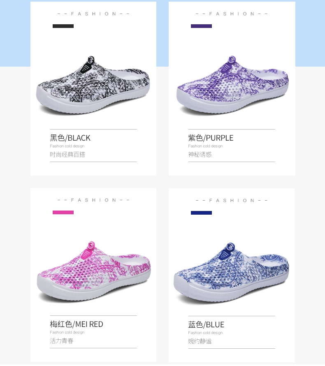
Task: Select the pink color swatch bar
Action: tap(63, 213)
